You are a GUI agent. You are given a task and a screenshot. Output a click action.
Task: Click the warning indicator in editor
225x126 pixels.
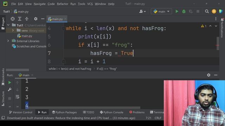pyautogui.click(x=204, y=26)
